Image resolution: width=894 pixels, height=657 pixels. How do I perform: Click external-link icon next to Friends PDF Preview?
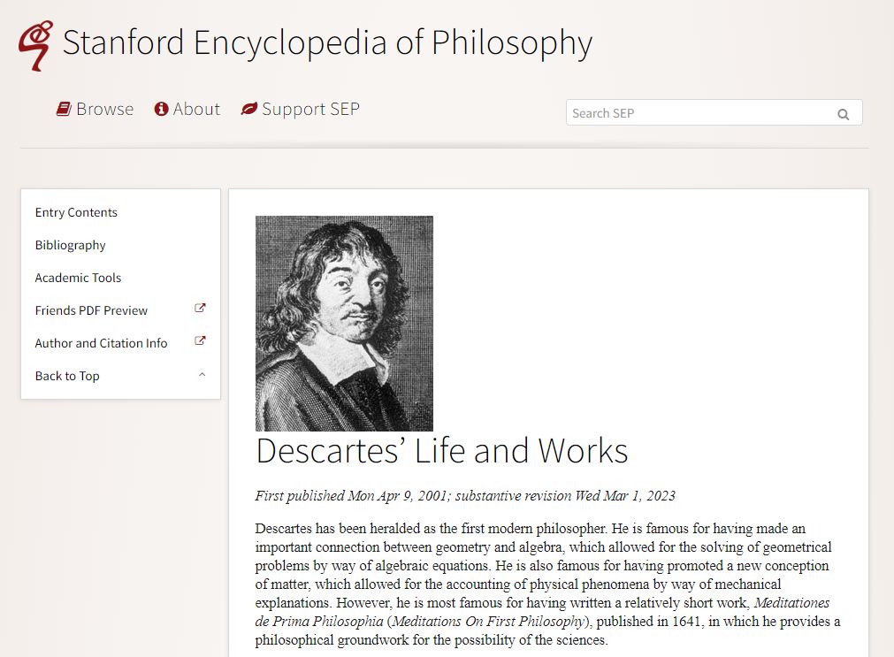coord(200,308)
